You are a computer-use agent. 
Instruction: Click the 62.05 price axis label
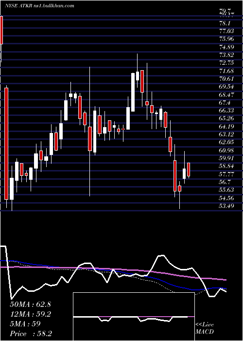click(227, 142)
